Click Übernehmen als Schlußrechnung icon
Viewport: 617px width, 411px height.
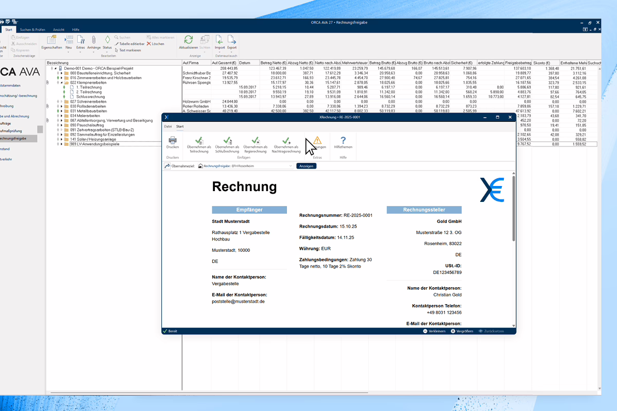(x=227, y=140)
